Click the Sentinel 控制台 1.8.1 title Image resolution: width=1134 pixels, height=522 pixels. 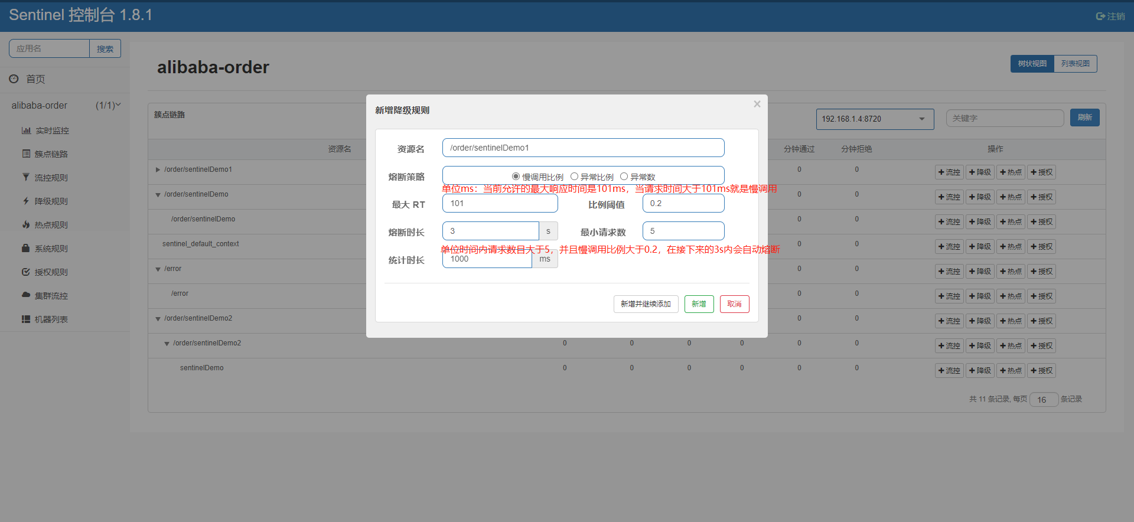click(81, 15)
